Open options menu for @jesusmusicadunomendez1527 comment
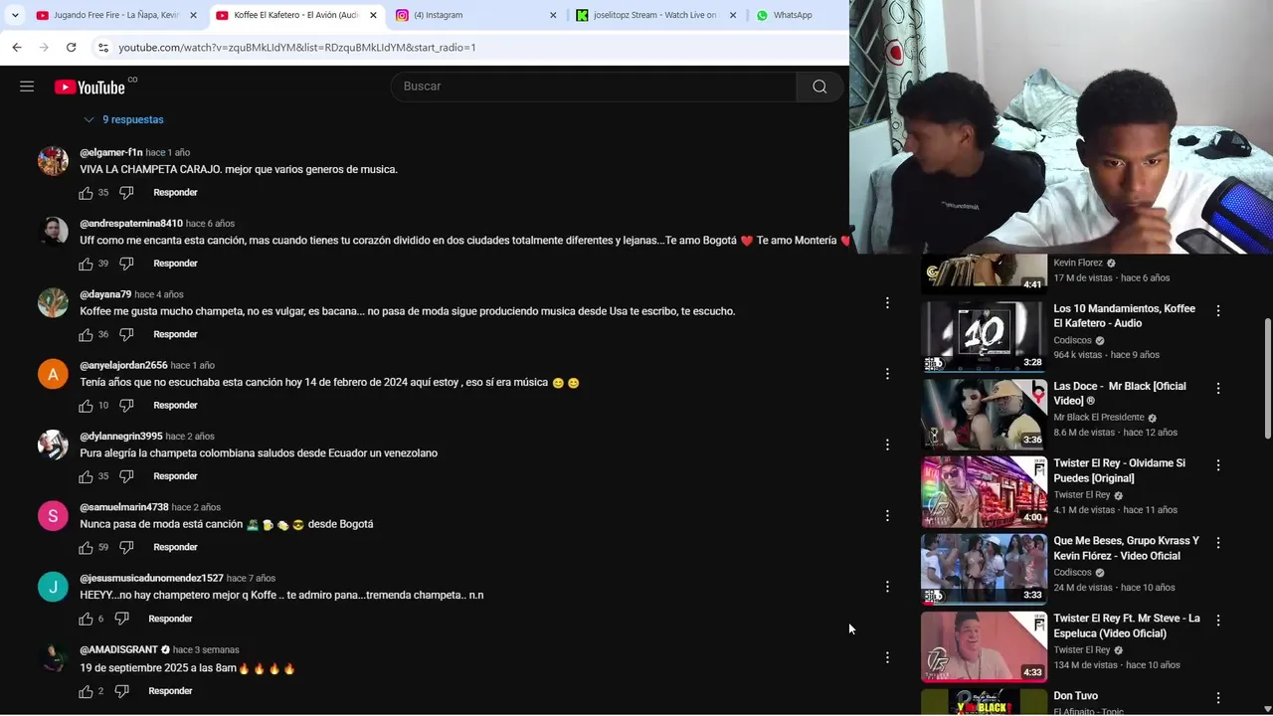 pos(887,587)
